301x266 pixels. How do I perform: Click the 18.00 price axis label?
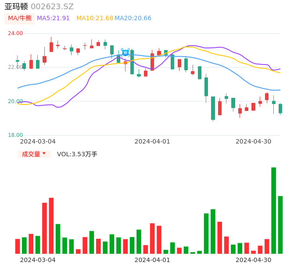click(15, 135)
